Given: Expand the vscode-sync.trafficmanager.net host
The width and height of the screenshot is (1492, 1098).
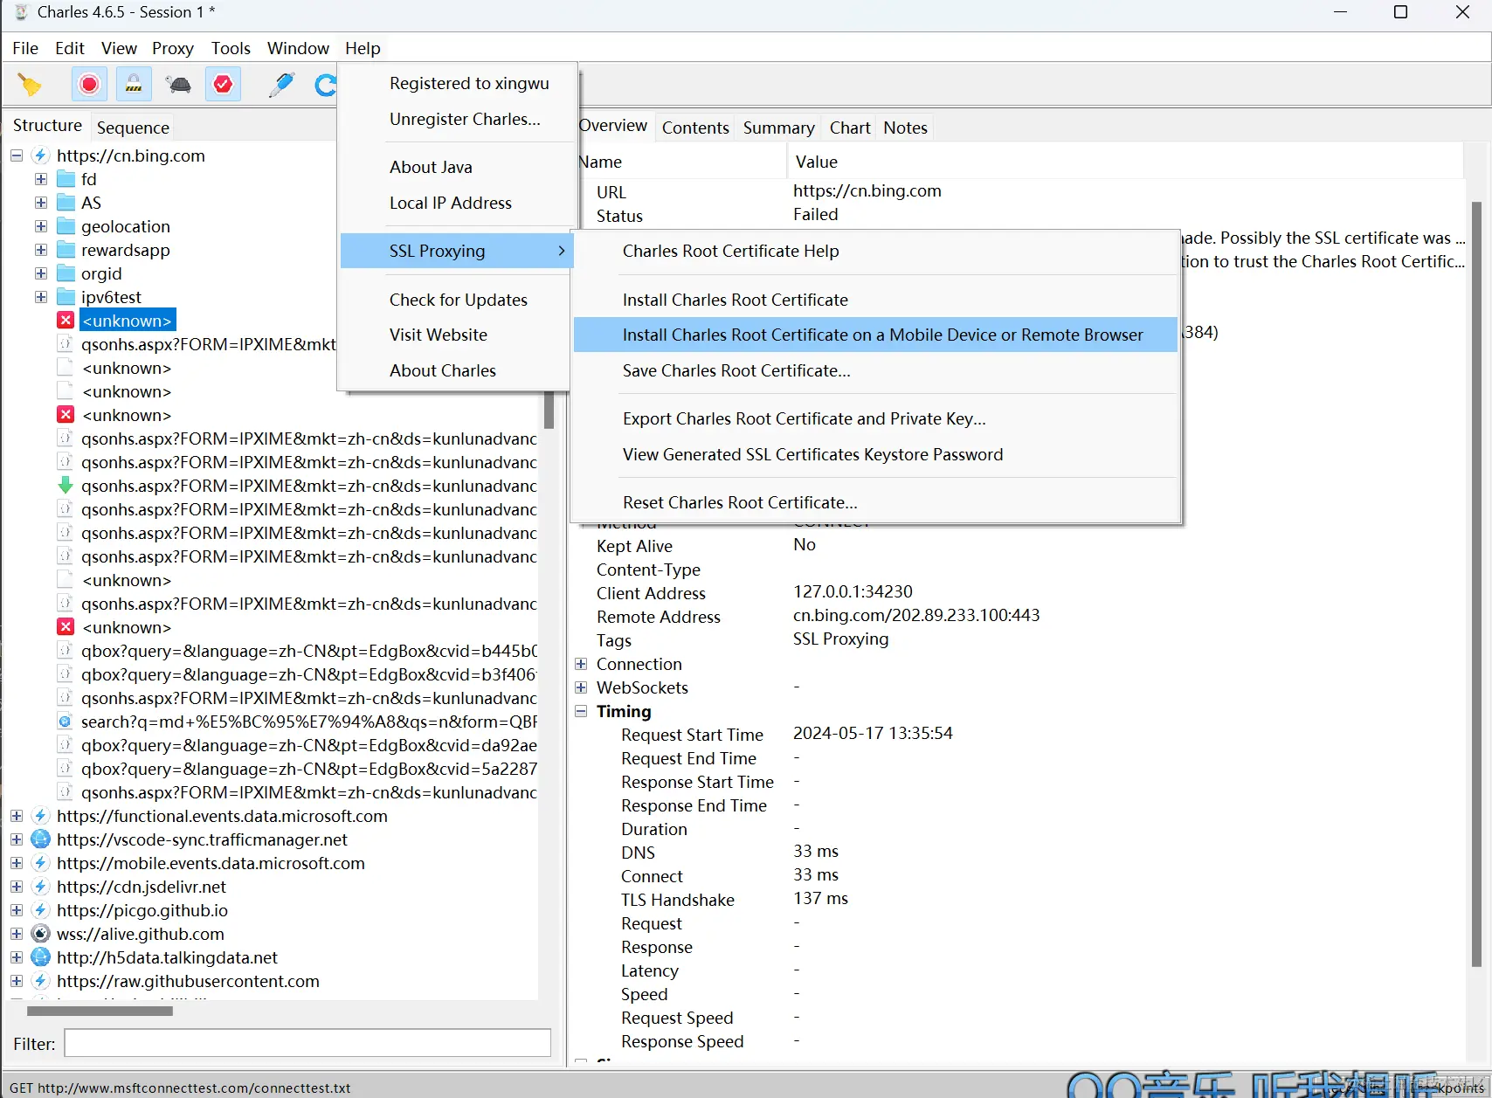Looking at the screenshot, I should pyautogui.click(x=17, y=839).
